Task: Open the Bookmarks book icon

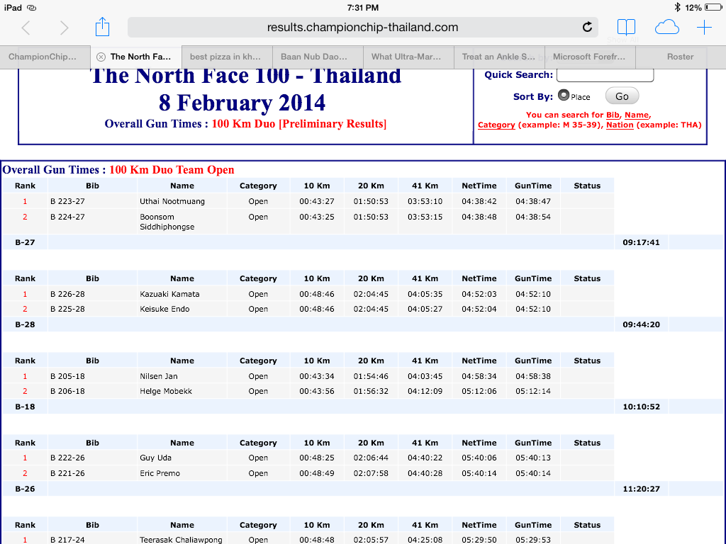Action: [626, 28]
